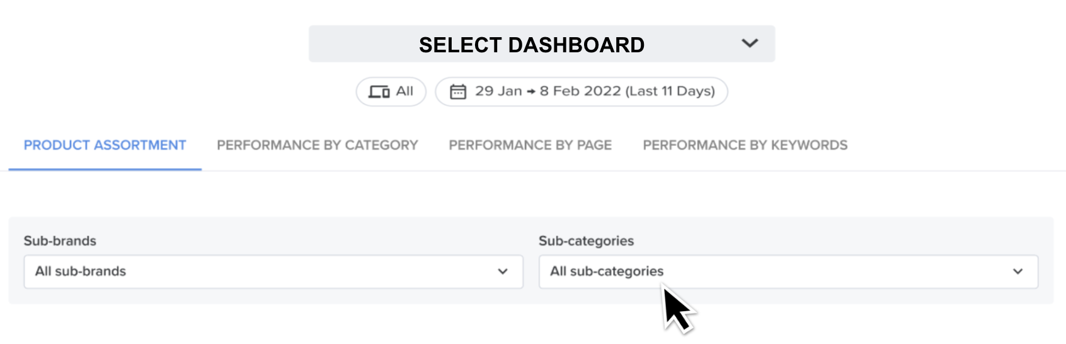Image resolution: width=1066 pixels, height=344 pixels.
Task: Click the calendar icon in the date pill
Action: coord(458,92)
